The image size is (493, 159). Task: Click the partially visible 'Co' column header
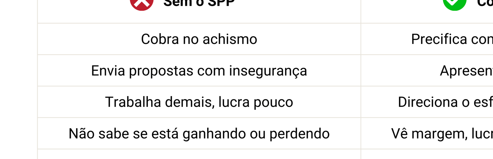coord(485,3)
